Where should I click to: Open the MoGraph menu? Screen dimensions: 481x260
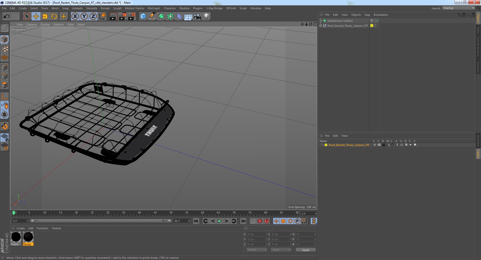click(154, 8)
